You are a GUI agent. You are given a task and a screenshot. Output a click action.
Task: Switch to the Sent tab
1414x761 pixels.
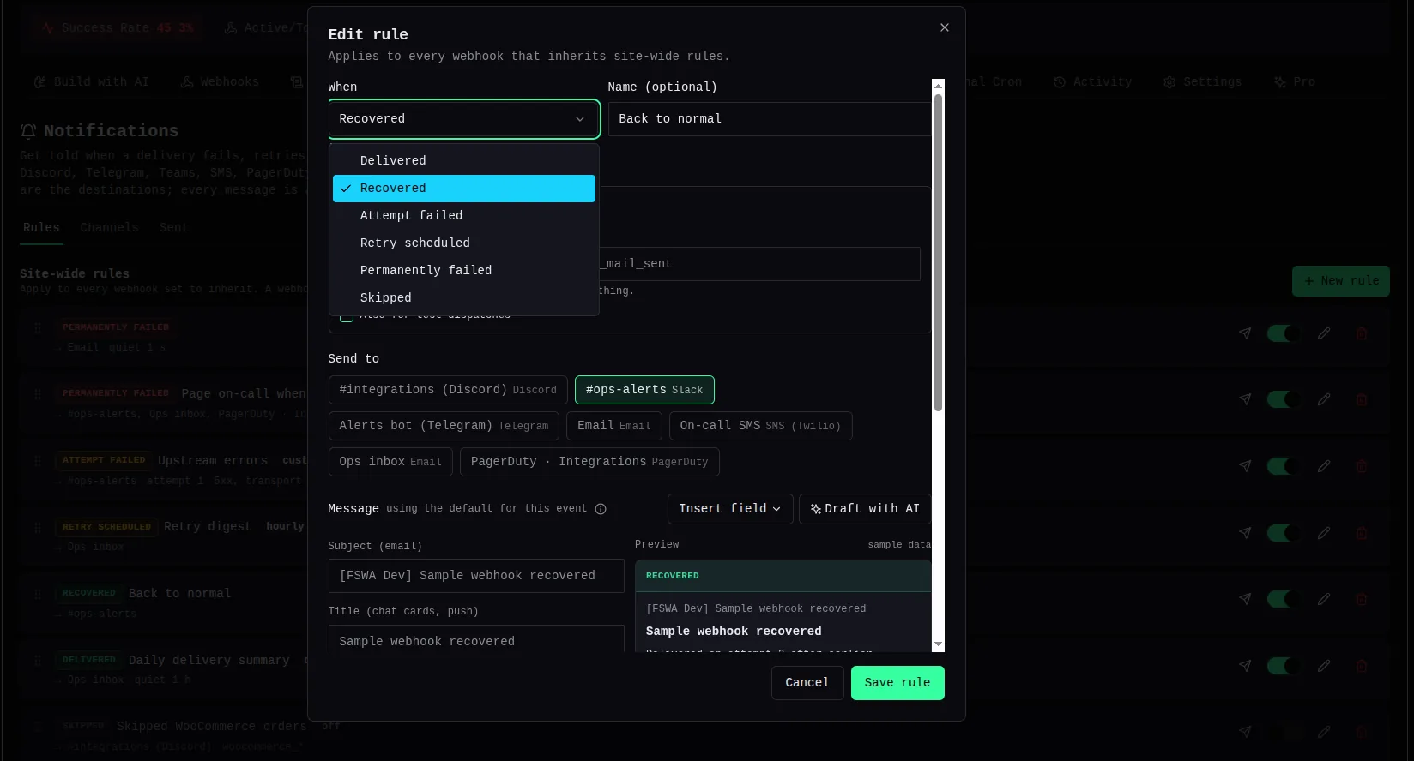click(173, 228)
